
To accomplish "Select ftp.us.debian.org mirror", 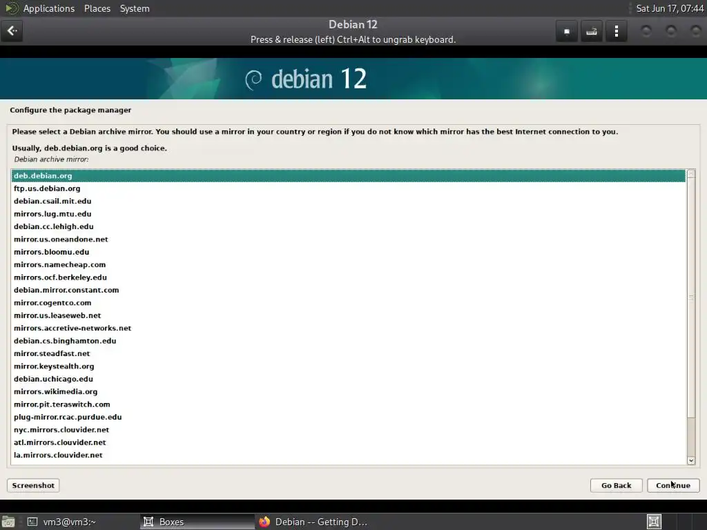I will click(348, 188).
